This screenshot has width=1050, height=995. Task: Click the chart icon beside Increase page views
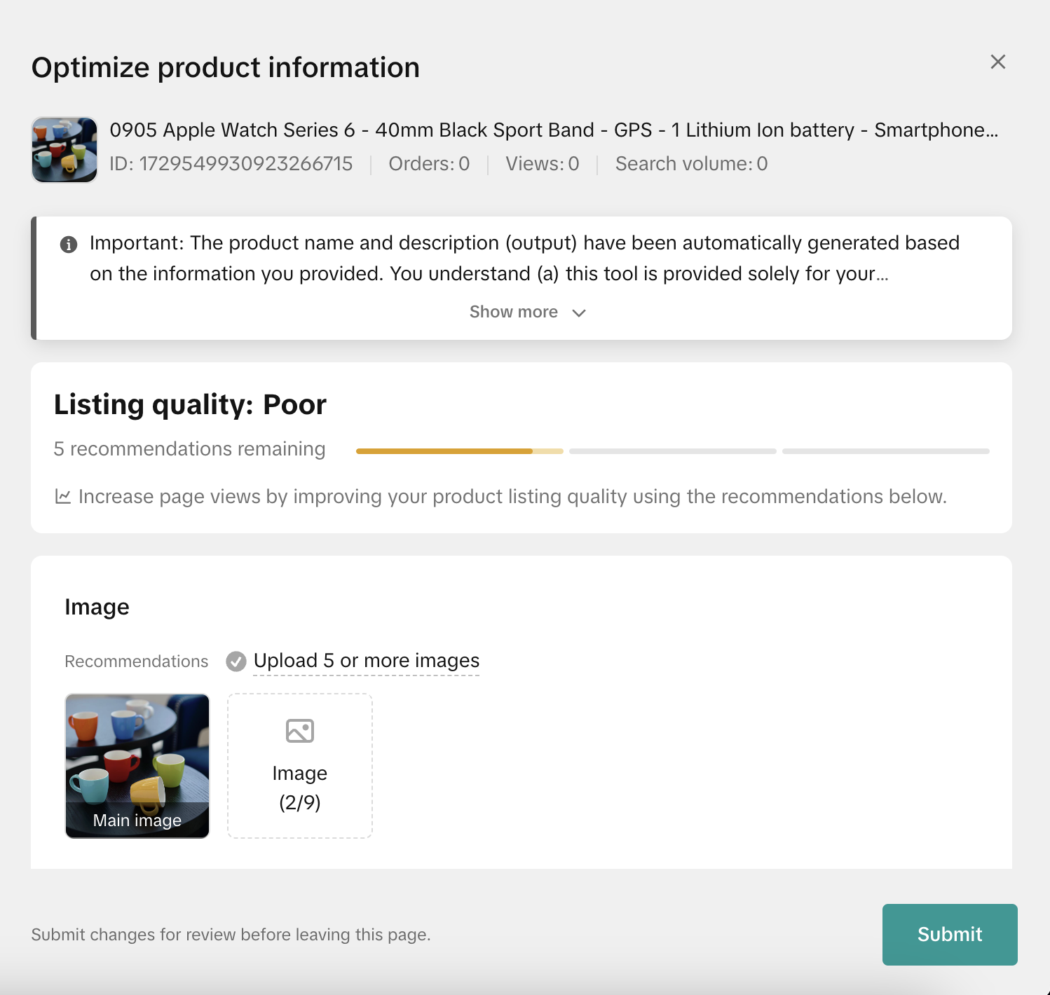tap(63, 497)
